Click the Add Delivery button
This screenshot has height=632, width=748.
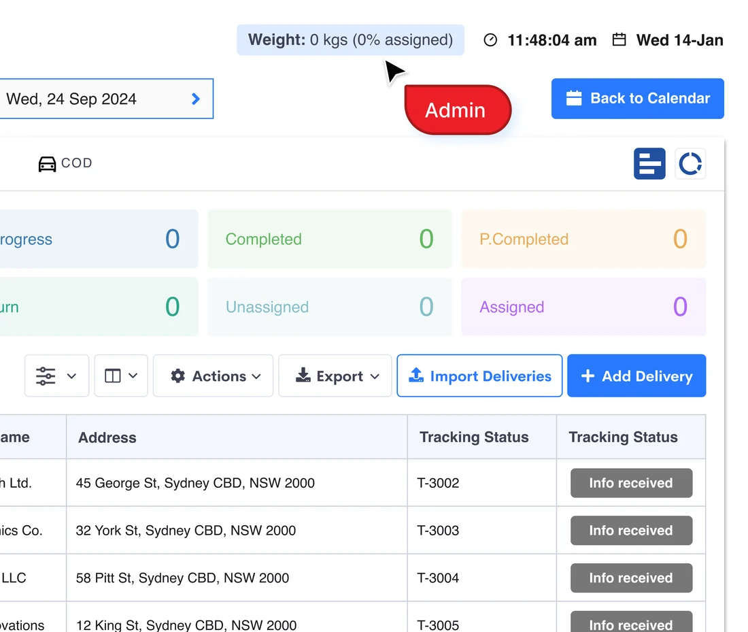(636, 376)
